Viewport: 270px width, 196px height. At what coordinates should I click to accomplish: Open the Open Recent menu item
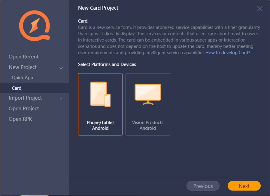[24, 57]
